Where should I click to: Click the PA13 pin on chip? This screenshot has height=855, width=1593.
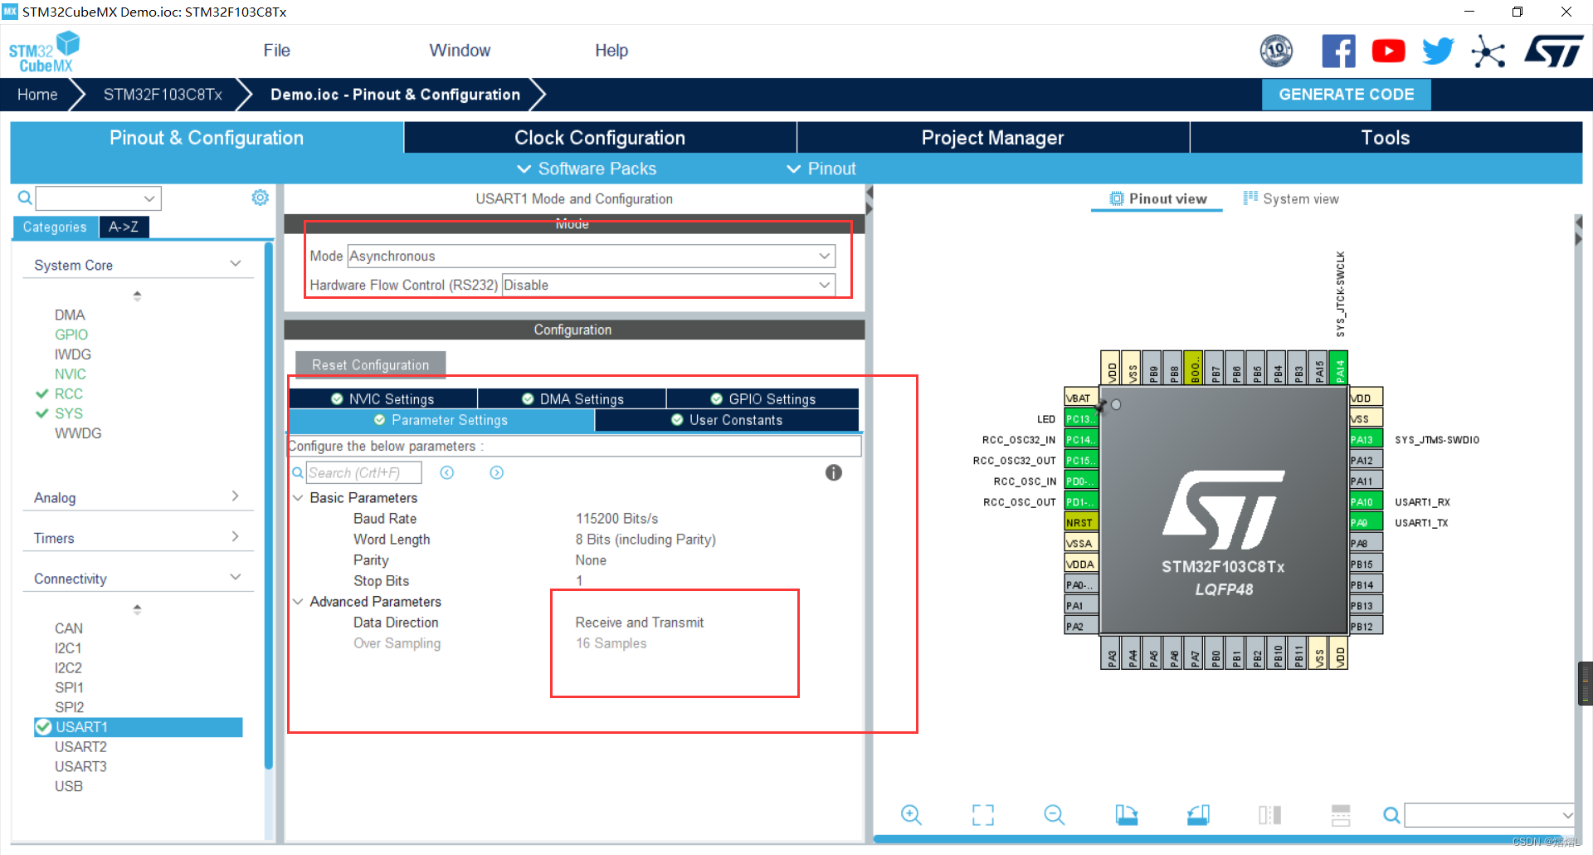[x=1366, y=439]
